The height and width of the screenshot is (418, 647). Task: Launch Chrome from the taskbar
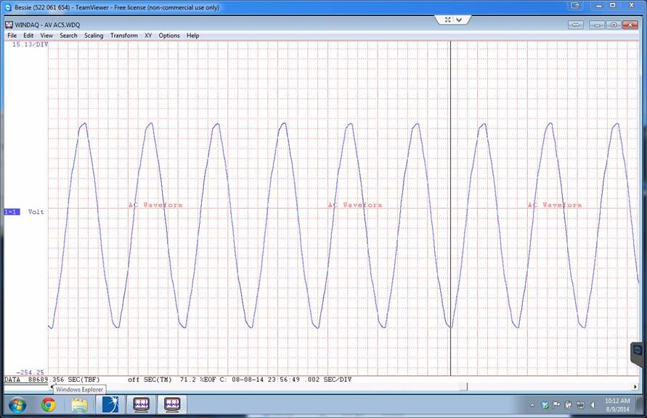(x=48, y=405)
